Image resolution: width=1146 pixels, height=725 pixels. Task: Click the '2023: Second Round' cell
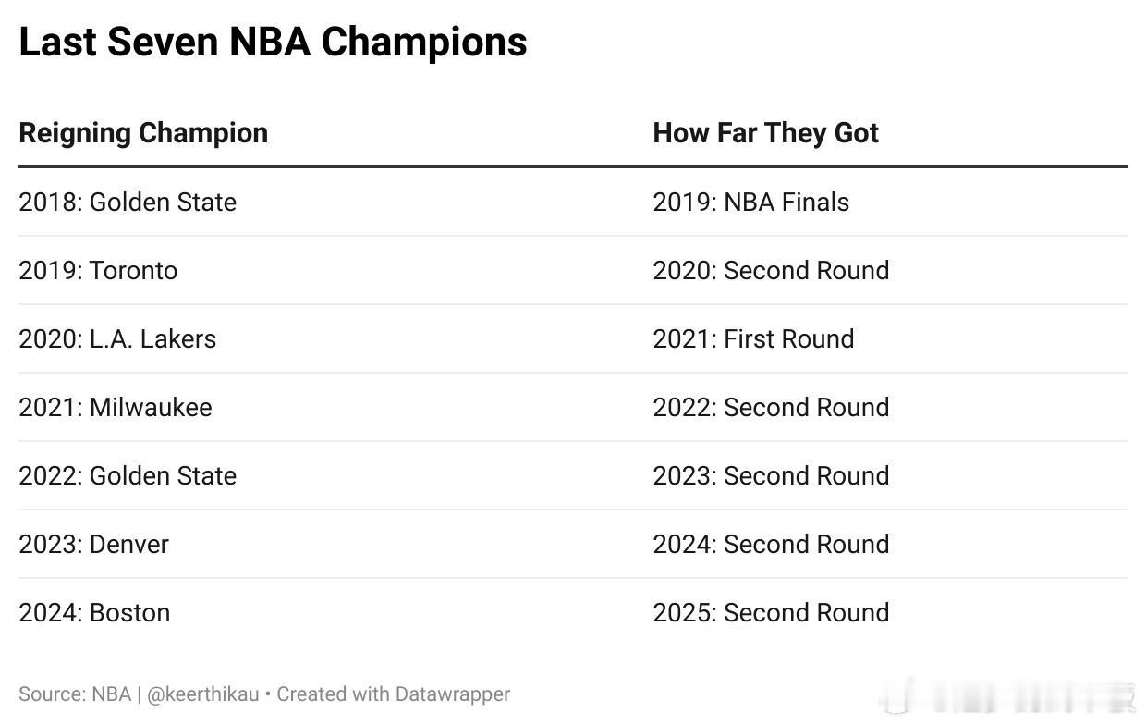click(x=771, y=476)
